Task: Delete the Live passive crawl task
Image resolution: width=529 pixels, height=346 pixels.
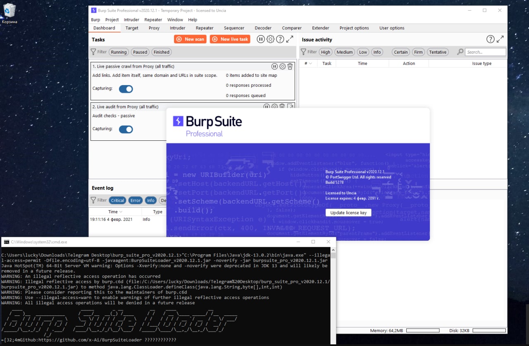Action: point(290,66)
